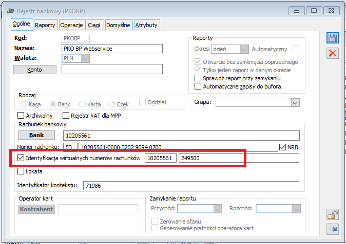The width and height of the screenshot is (346, 244).
Task: Click the Identyfikator kontekstu field 71986
Action: click(191, 186)
